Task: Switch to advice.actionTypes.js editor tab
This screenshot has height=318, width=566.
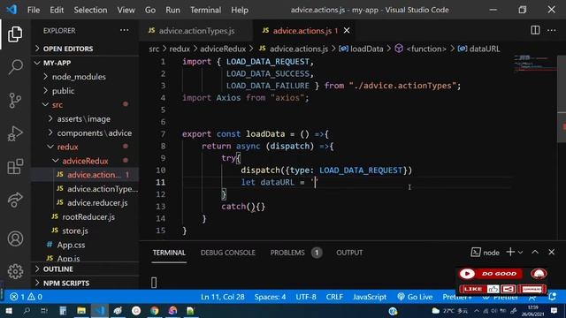Action: coord(196,31)
